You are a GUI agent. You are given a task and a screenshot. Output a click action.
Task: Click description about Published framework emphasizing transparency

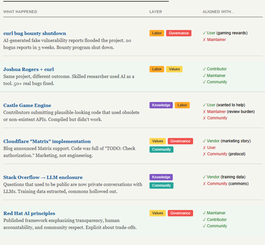point(70,224)
